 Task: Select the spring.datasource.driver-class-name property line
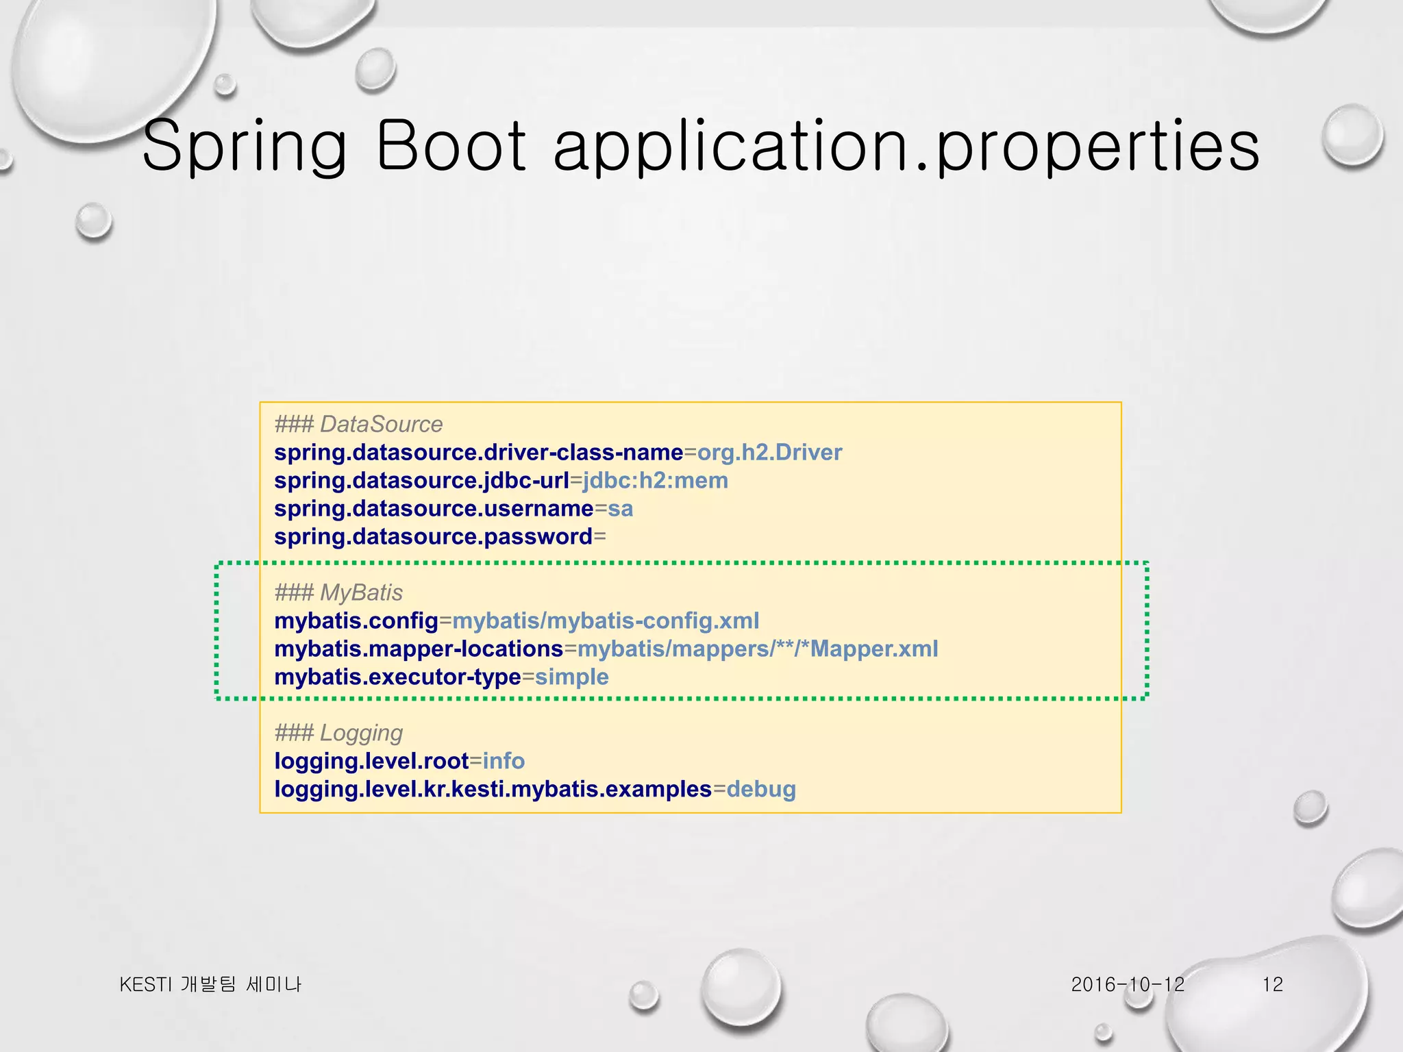(478, 452)
